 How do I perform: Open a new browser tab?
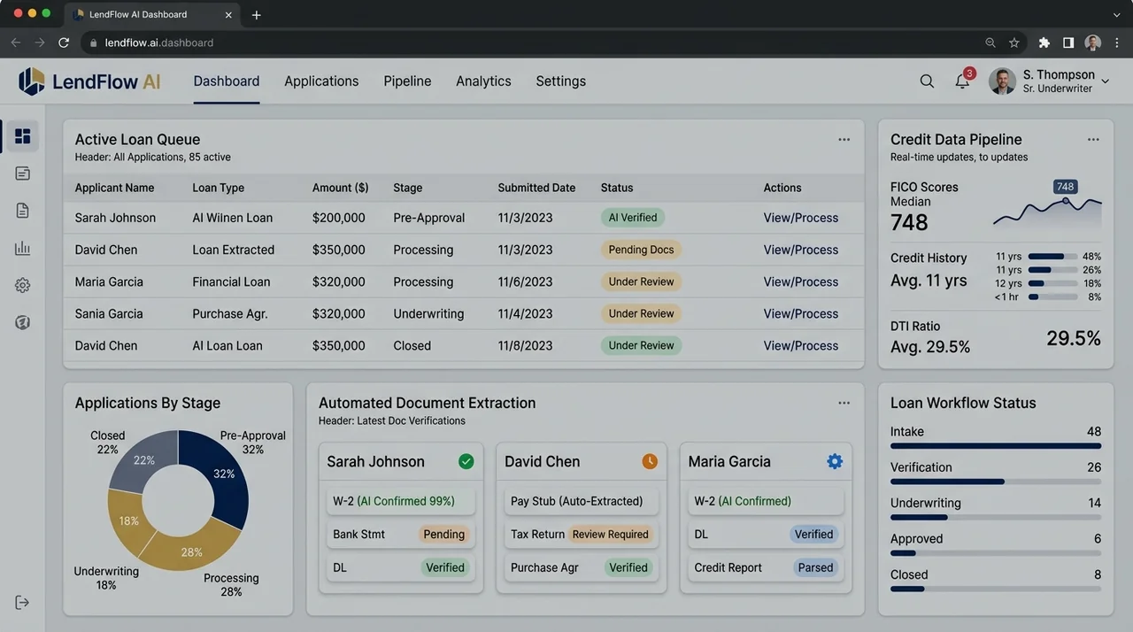(257, 15)
